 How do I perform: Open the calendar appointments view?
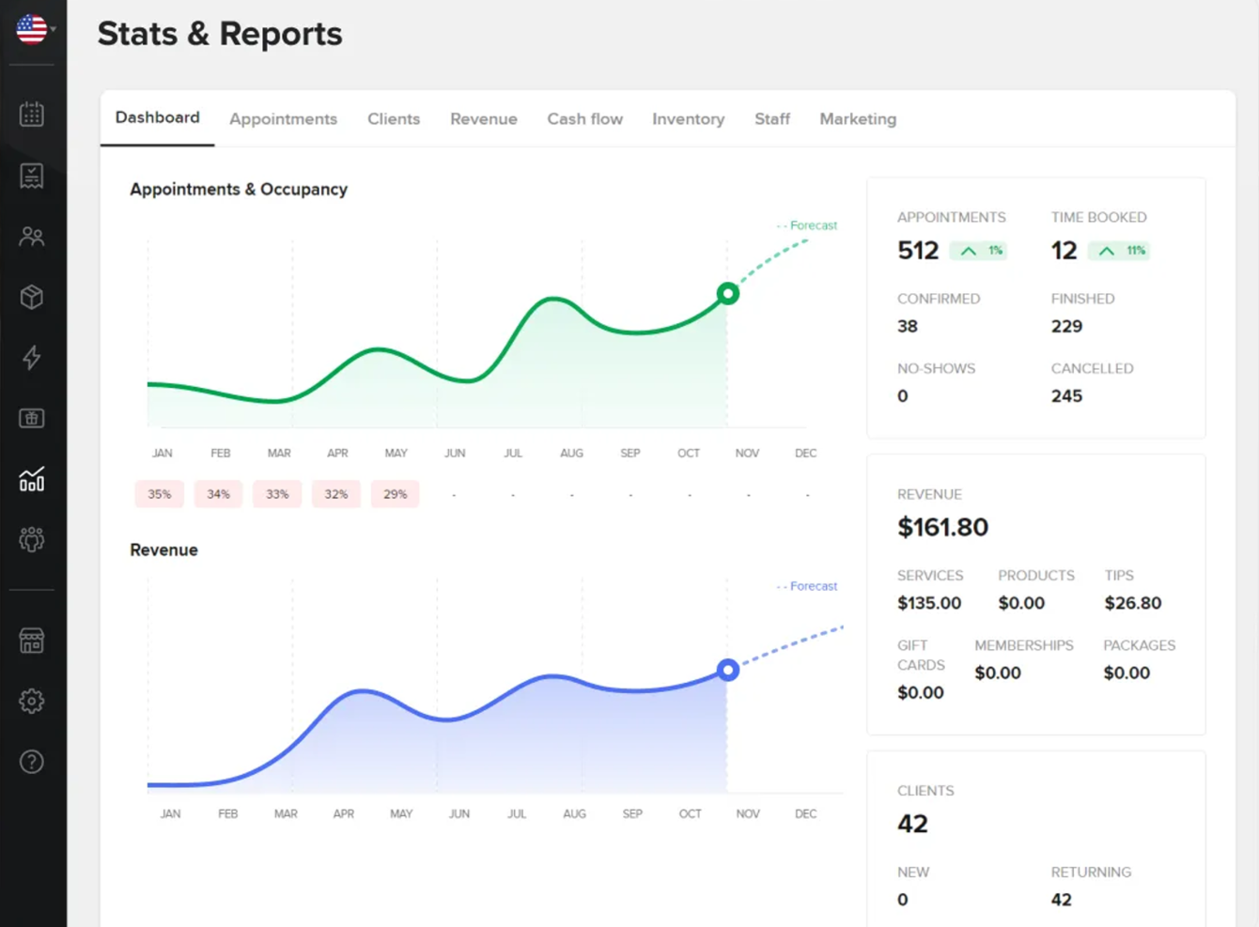pyautogui.click(x=32, y=114)
